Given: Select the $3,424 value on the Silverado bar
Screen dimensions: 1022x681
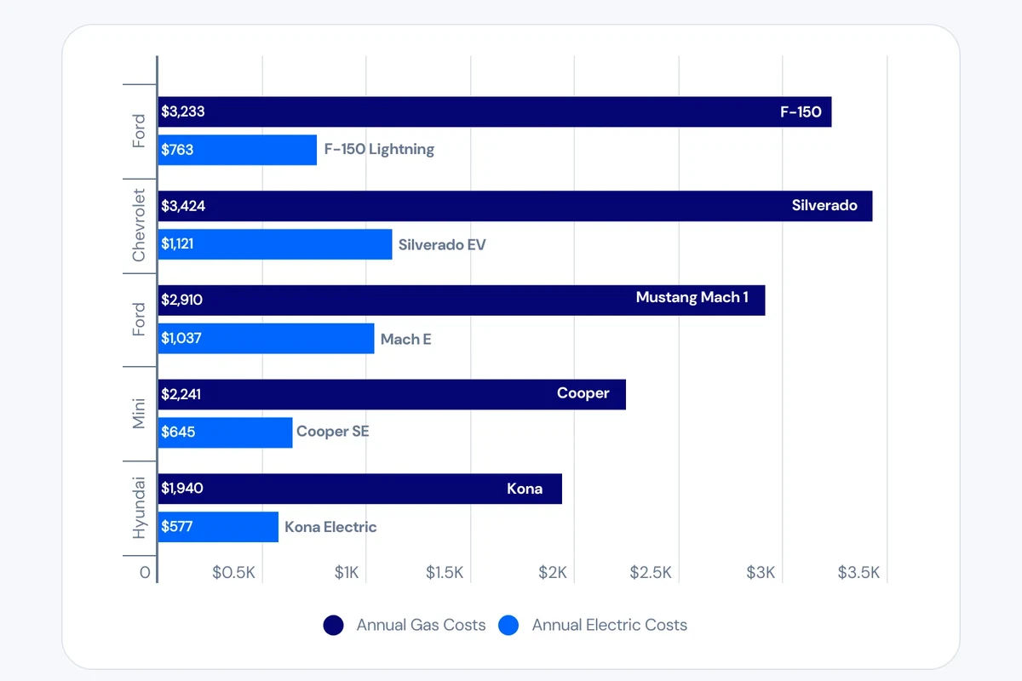Looking at the screenshot, I should pos(183,206).
